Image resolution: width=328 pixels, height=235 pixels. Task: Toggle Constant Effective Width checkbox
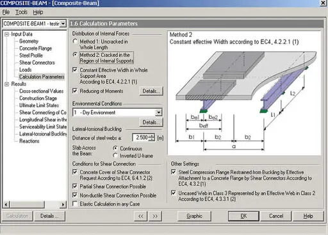click(x=75, y=70)
